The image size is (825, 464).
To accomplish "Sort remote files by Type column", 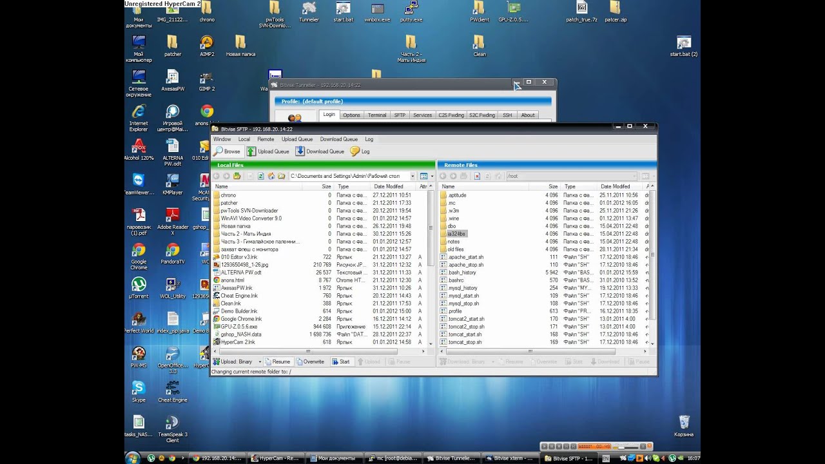I will tap(579, 186).
